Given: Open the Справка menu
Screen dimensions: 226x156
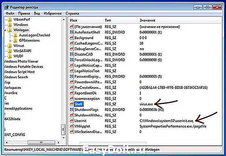Looking at the screenshot, I should click(x=72, y=14).
